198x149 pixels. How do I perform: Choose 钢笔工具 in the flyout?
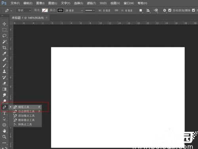click(x=25, y=107)
